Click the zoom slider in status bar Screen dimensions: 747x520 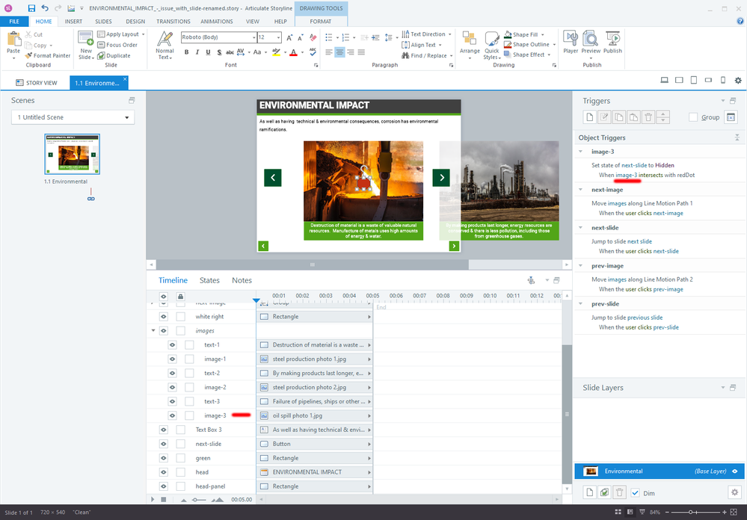point(690,513)
